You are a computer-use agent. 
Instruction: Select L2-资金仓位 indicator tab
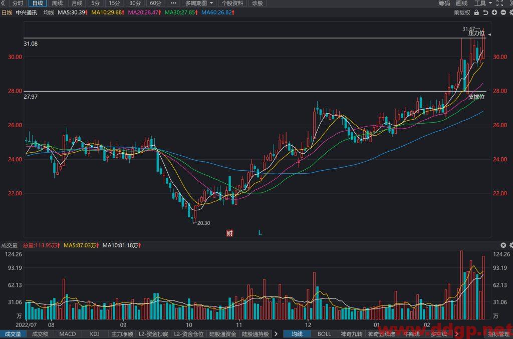tap(189, 334)
